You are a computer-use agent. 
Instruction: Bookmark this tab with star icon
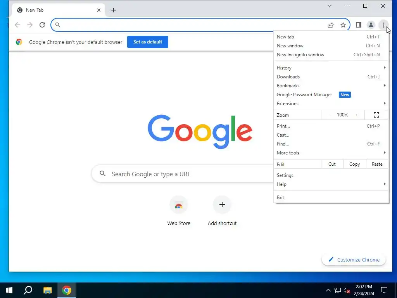343,25
